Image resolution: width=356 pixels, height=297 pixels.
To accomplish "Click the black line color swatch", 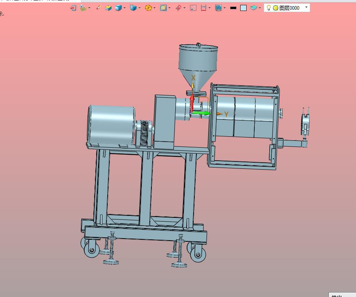I will (233, 8).
